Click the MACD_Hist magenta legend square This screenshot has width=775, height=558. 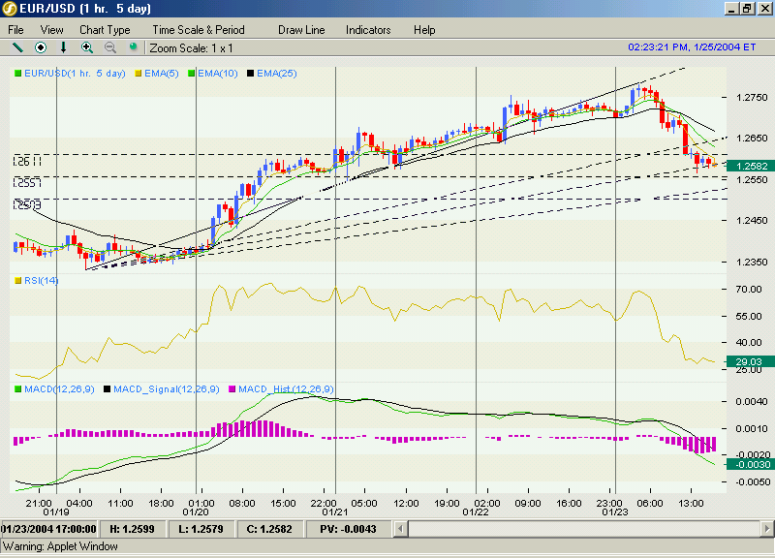[x=232, y=389]
